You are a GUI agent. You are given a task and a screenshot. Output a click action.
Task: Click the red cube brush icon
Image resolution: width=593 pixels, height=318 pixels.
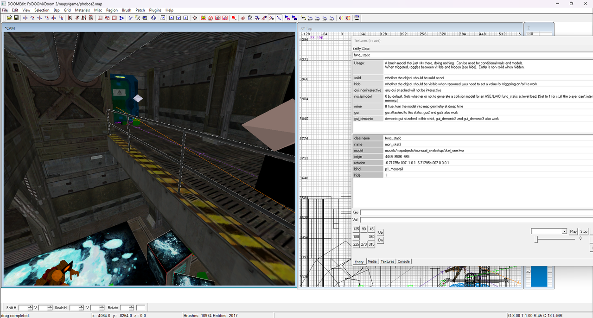(233, 18)
